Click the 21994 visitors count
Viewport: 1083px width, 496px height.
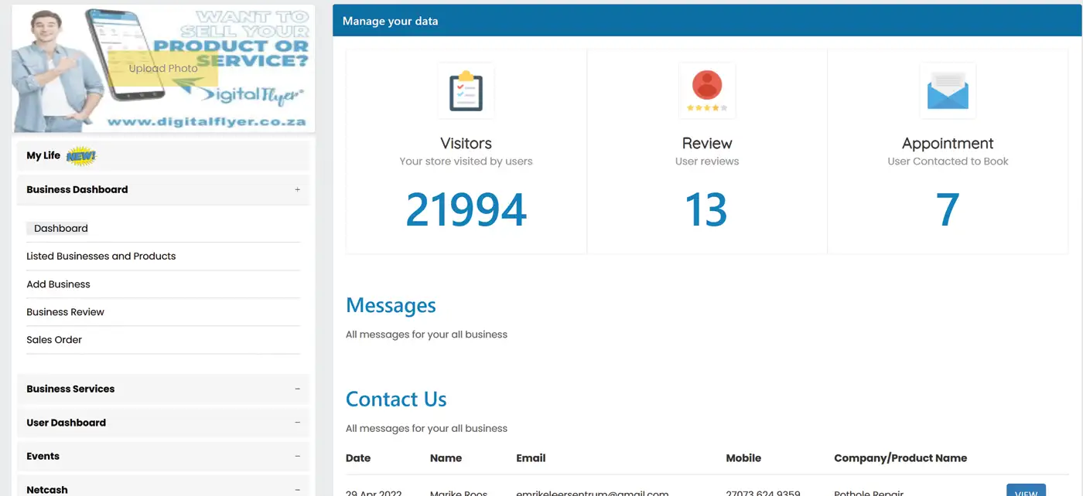(466, 209)
